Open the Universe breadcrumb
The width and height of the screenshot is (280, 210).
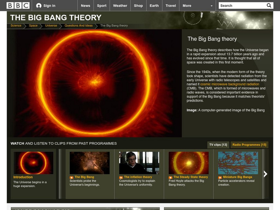[x=51, y=26]
